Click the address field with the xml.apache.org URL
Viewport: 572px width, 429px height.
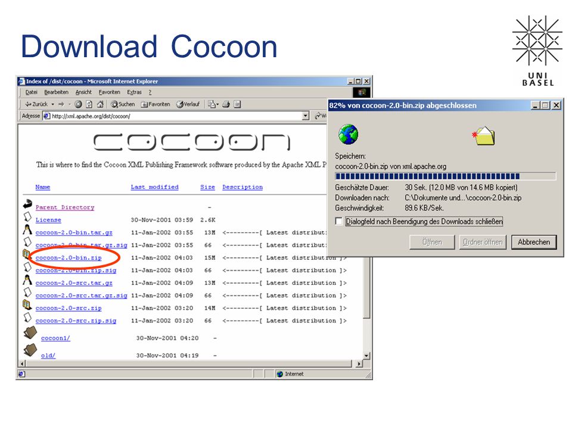pyautogui.click(x=176, y=116)
